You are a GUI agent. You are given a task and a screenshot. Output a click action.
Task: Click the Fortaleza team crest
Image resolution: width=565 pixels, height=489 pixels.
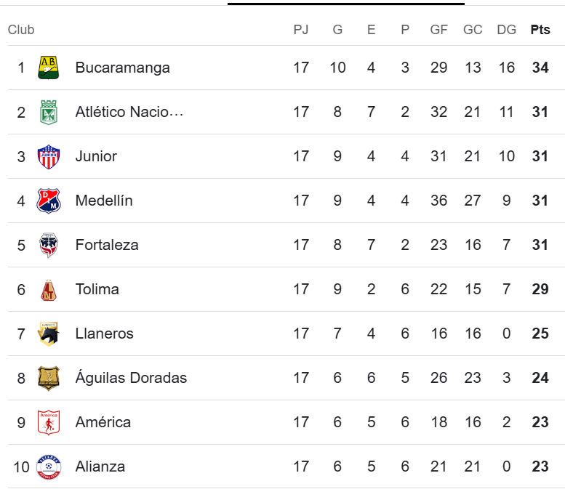pos(49,245)
